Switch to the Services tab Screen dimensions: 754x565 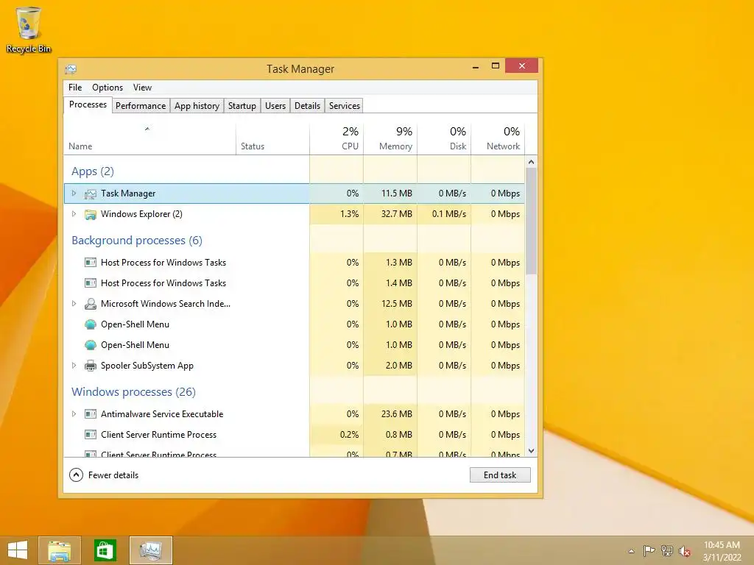(345, 106)
